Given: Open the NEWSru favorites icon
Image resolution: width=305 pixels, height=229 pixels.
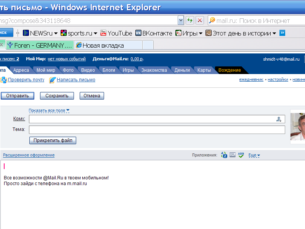Looking at the screenshot, I should click(x=26, y=33).
